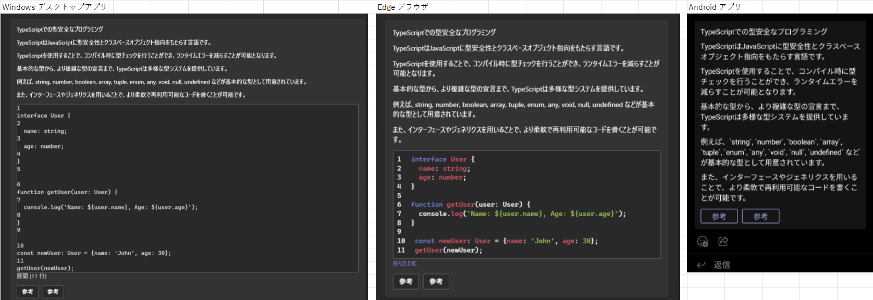Expand code block via 展開 (11 行) link
This screenshot has height=300, width=873.
tap(31, 276)
